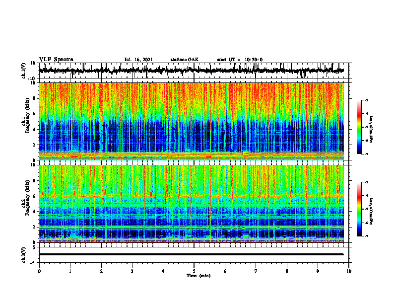Click the upper color scale log(PSD) unit label
393x304 pixels.
tap(372, 130)
